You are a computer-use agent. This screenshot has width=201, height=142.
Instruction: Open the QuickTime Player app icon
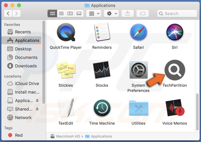coord(66,32)
